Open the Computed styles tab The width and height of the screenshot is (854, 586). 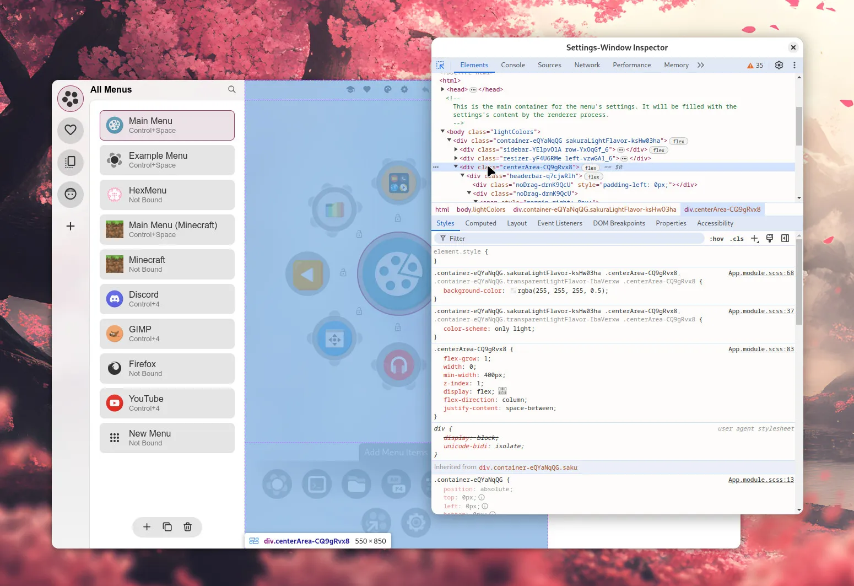tap(480, 223)
